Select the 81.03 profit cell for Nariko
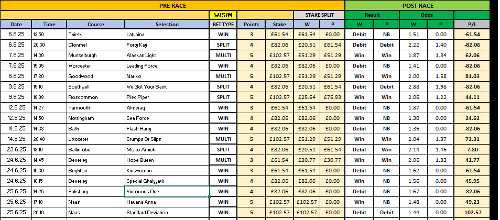 [x=472, y=76]
